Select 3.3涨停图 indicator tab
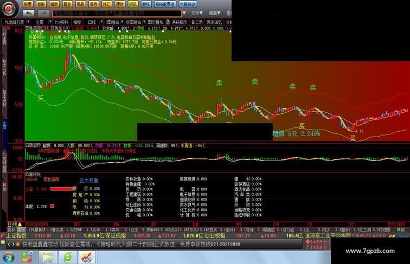Screen dimensions: 410x264 [x=381, y=230]
